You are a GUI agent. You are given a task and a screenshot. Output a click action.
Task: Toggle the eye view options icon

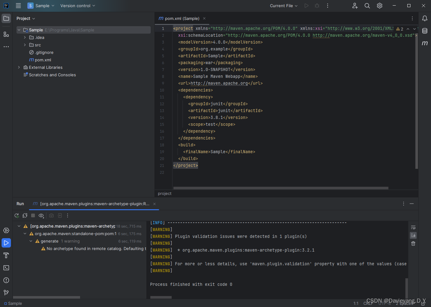click(41, 215)
